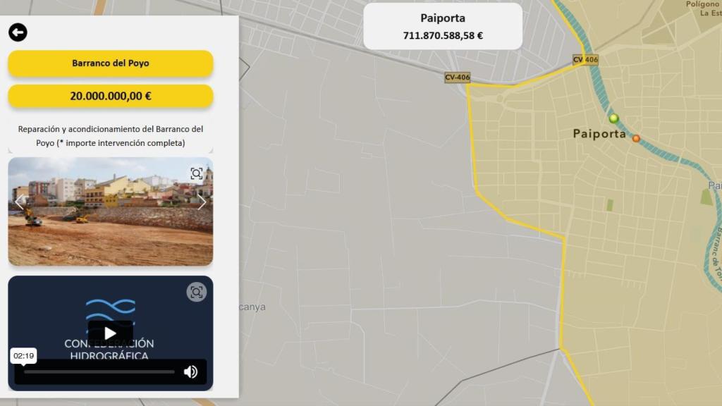Screen dimensions: 722x406
Task: Click the CV 406 badge near the river
Action: 585,60
